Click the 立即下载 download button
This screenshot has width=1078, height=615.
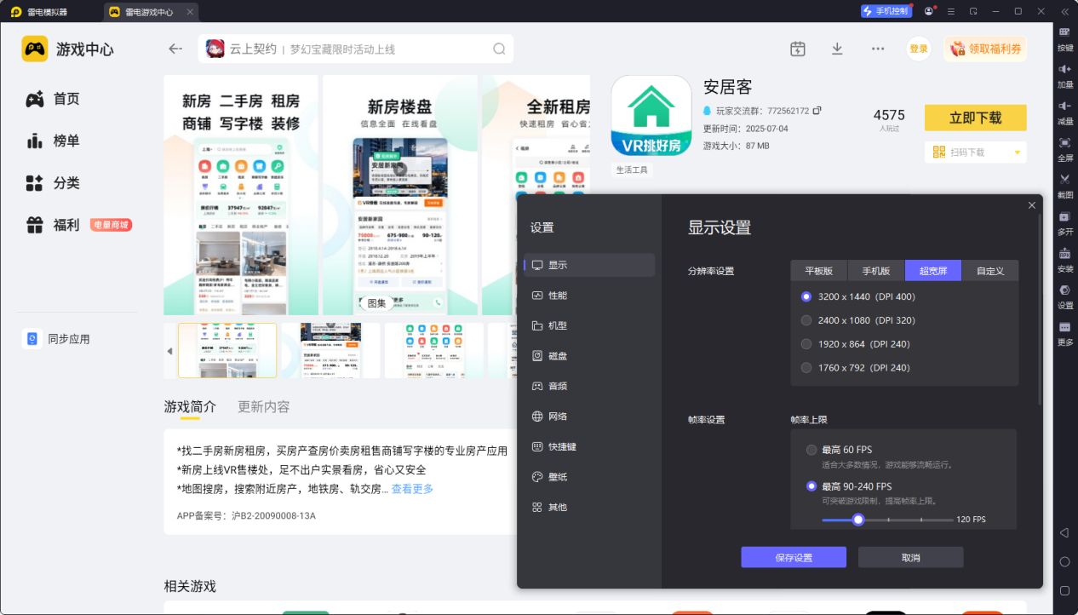(x=975, y=118)
